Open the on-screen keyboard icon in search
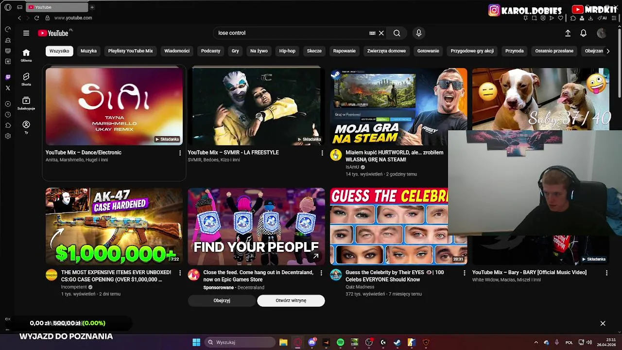This screenshot has width=622, height=350. (372, 33)
